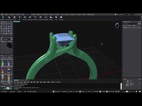The height and width of the screenshot is (106, 142).
Task: Toggle the Near object snap checkbox
Action: tap(17, 82)
